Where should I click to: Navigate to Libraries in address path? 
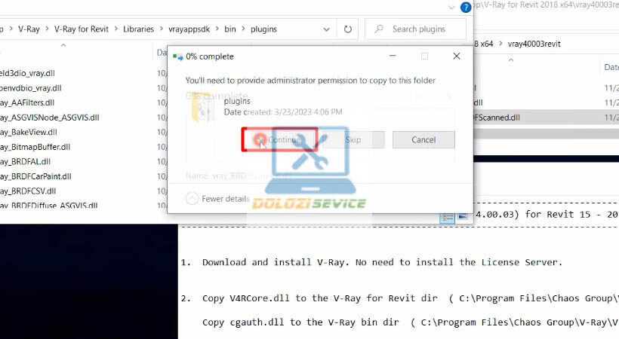135,29
